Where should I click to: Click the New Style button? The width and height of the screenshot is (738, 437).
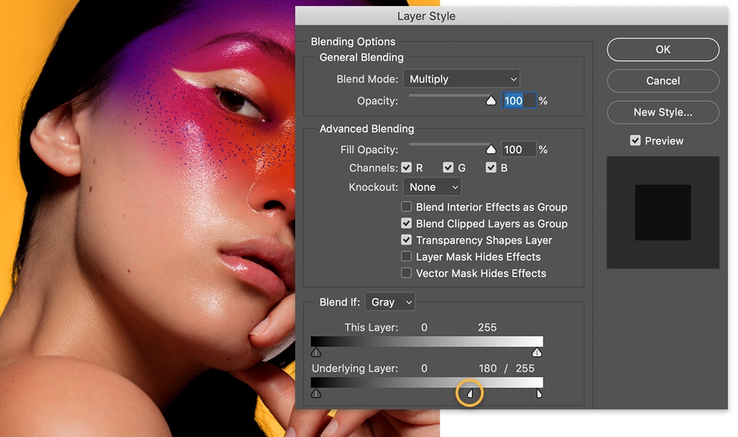click(662, 113)
